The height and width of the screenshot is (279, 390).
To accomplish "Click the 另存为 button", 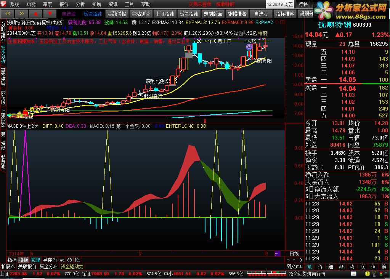I will pos(50,260).
